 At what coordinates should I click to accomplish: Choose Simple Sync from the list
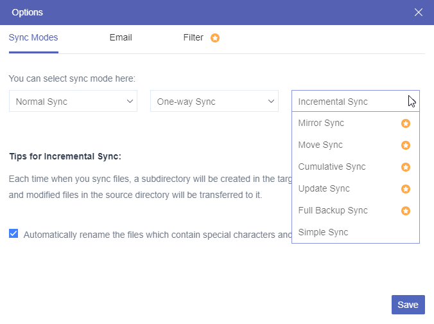pyautogui.click(x=324, y=232)
